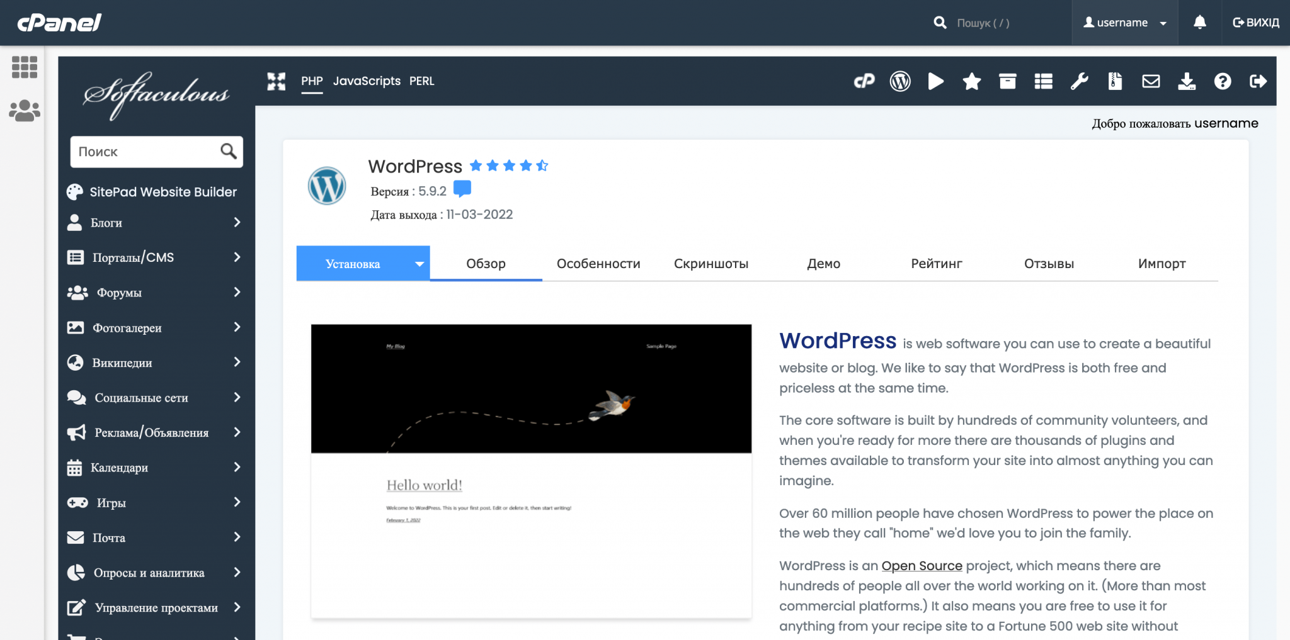Open Softaculous settings with the wrench icon

(x=1079, y=81)
